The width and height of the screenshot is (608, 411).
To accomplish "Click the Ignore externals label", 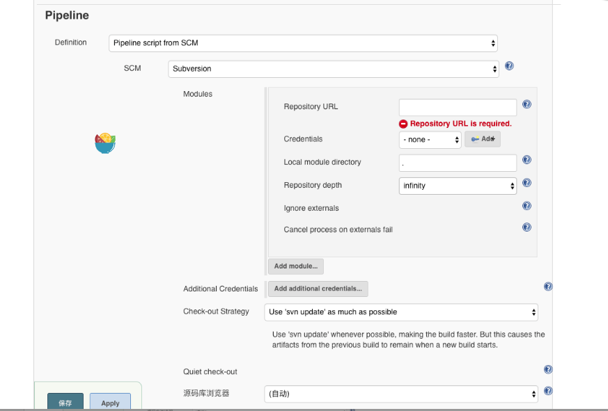I will coord(311,209).
